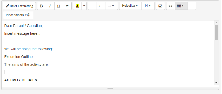Open the font size 14 dropdown
This screenshot has width=222, height=94.
pos(148,6)
